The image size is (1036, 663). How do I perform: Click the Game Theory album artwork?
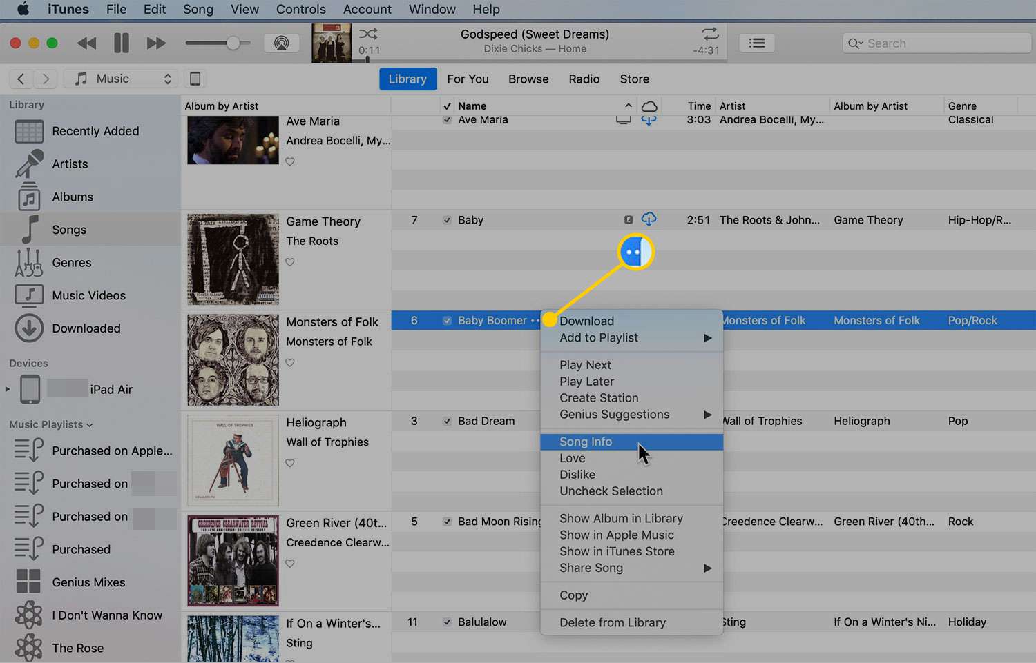(x=233, y=259)
